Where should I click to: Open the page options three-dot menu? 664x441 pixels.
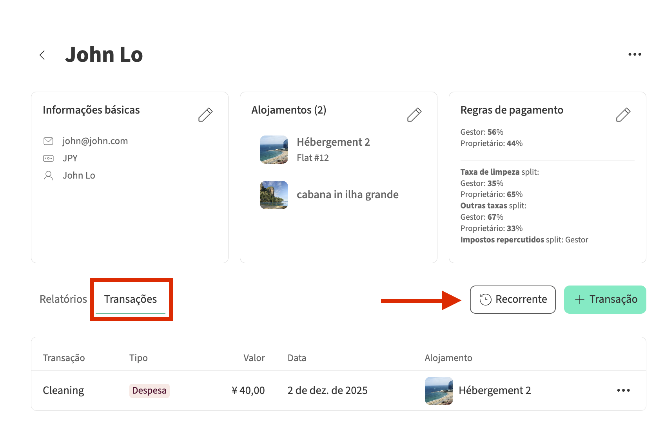635,54
